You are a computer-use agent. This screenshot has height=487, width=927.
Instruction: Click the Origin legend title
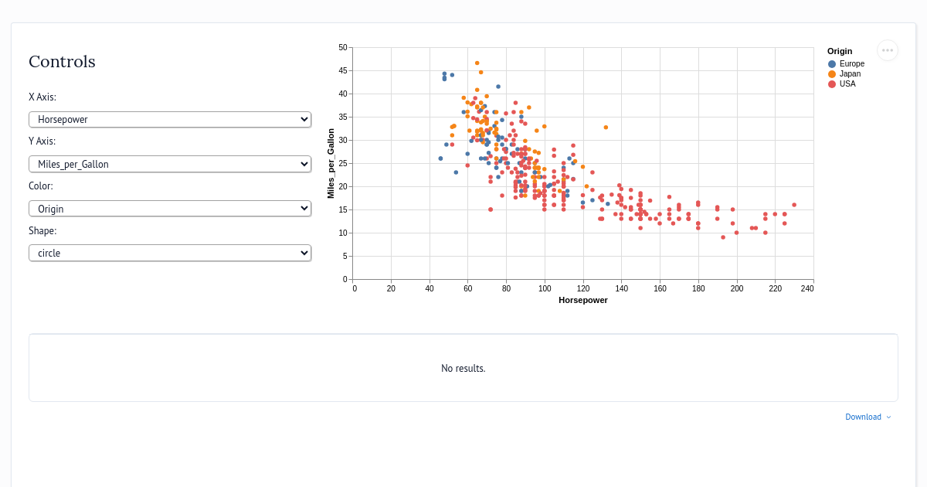coord(840,51)
